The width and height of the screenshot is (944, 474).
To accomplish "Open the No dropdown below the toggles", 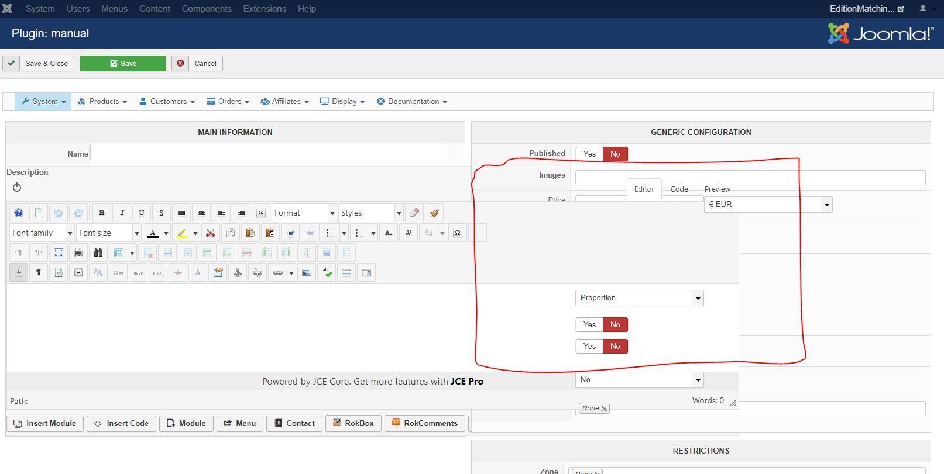I will (x=639, y=380).
